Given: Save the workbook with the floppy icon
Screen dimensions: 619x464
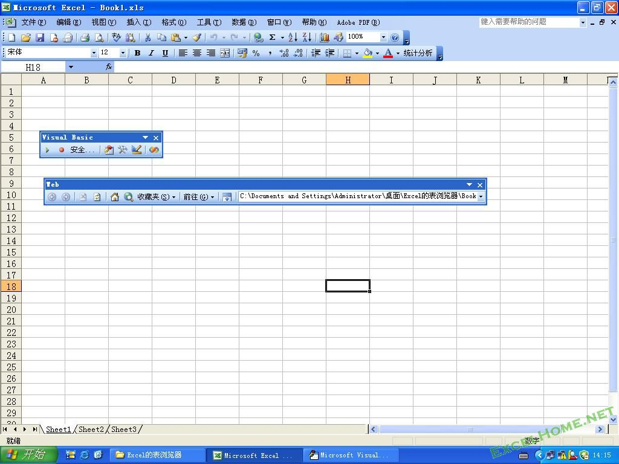Looking at the screenshot, I should 40,37.
